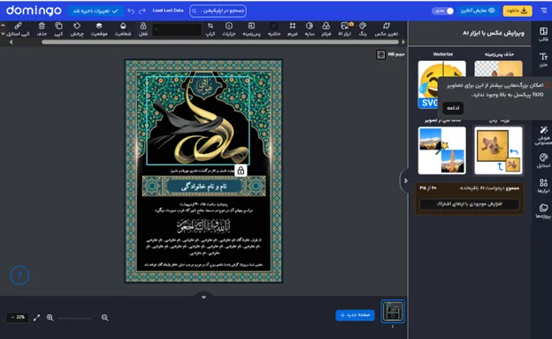Open the هوش مصنوعی (AI) sidebar panel
Viewport: 552px width, 339px height.
coord(543,135)
